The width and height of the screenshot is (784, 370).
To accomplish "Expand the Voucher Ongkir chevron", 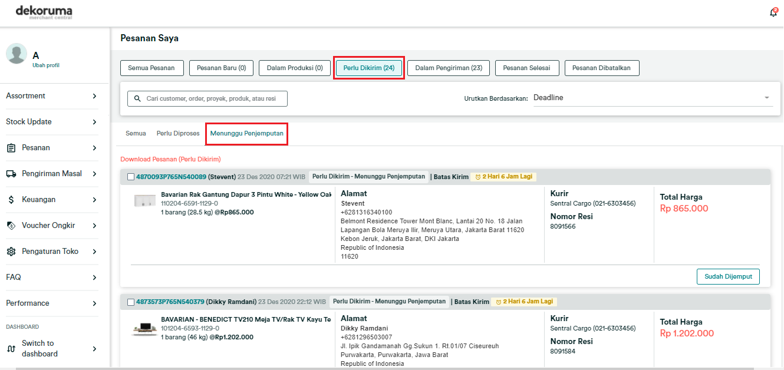I will pos(94,226).
